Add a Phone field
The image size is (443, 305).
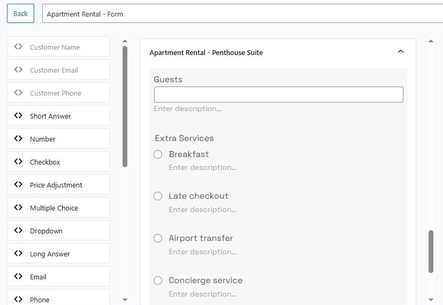[x=58, y=298]
